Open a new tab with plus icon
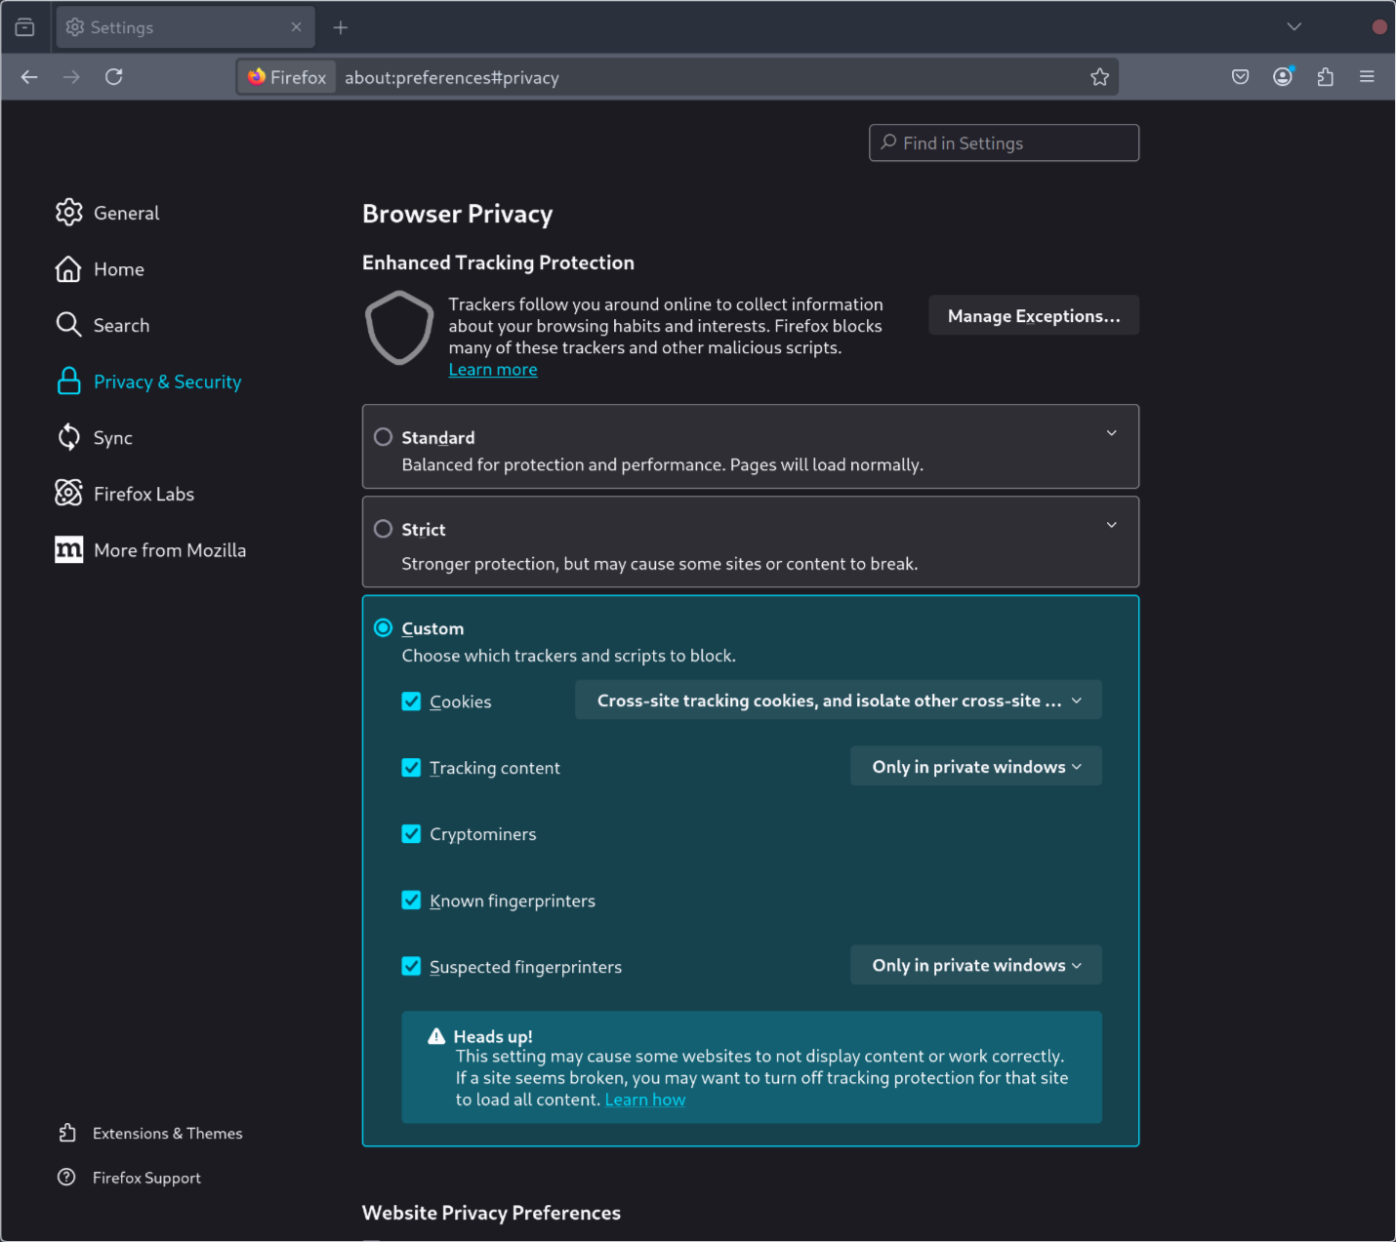This screenshot has width=1396, height=1242. pos(340,27)
